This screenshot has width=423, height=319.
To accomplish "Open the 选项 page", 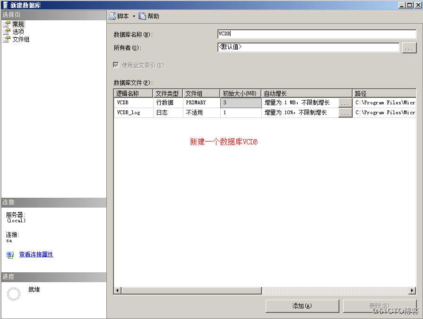I will (x=18, y=32).
